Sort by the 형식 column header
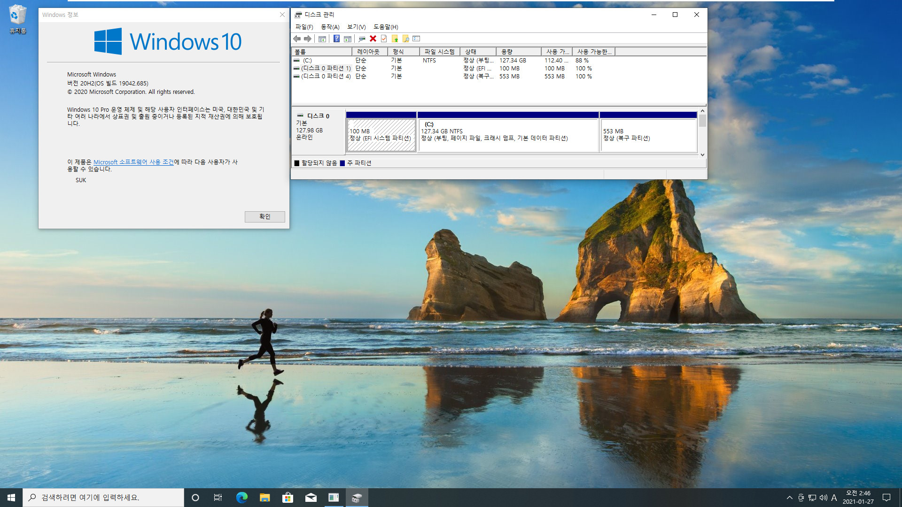Screen dimensions: 902x507 404,52
